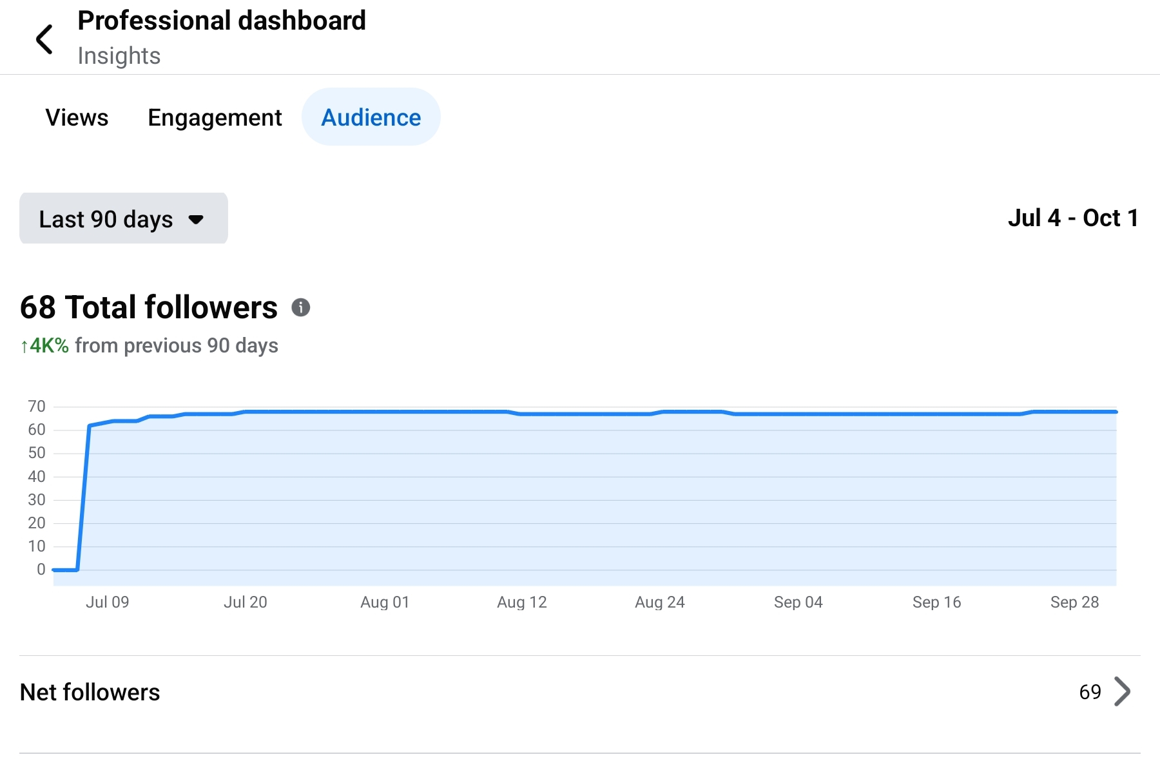Switch to the Views tab
The height and width of the screenshot is (759, 1160).
click(x=77, y=117)
